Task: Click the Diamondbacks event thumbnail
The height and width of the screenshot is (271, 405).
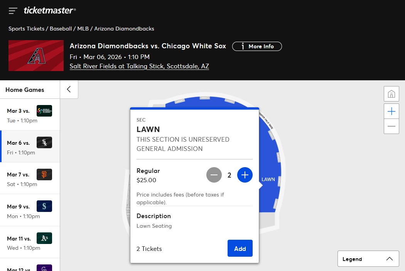Action: [x=36, y=56]
